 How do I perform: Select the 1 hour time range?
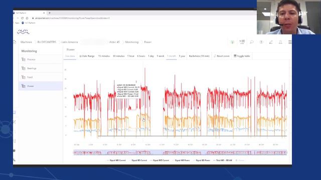(x=131, y=56)
